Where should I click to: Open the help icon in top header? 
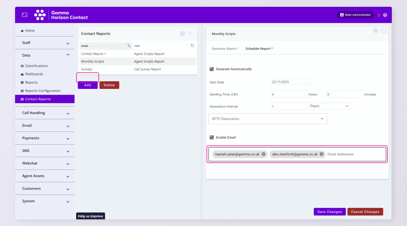tap(385, 15)
